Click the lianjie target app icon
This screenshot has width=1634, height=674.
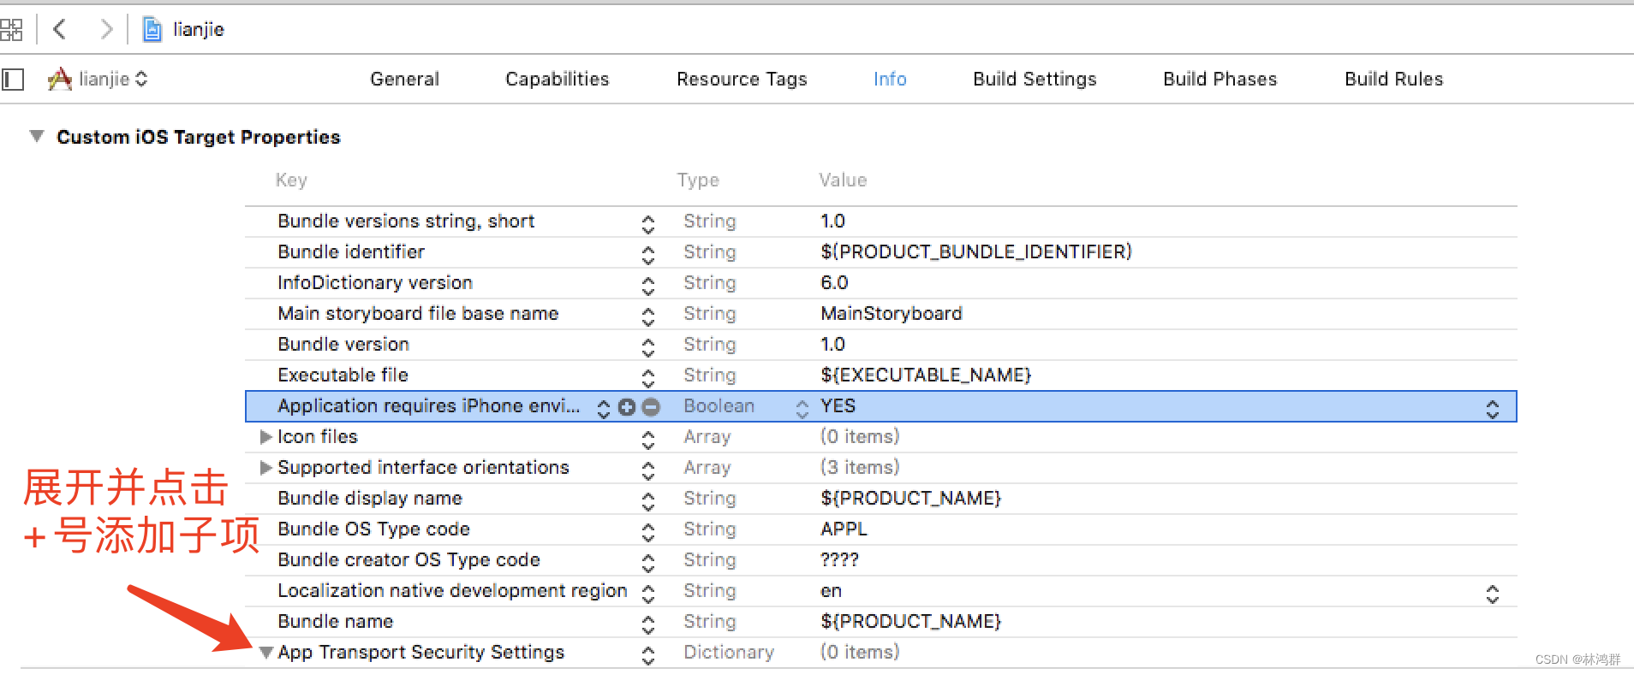(x=59, y=80)
